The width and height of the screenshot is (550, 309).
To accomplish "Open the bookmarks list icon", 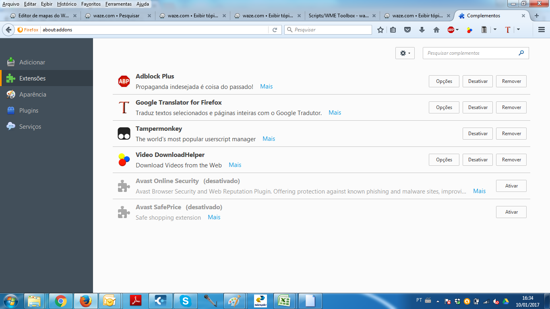I will (393, 30).
